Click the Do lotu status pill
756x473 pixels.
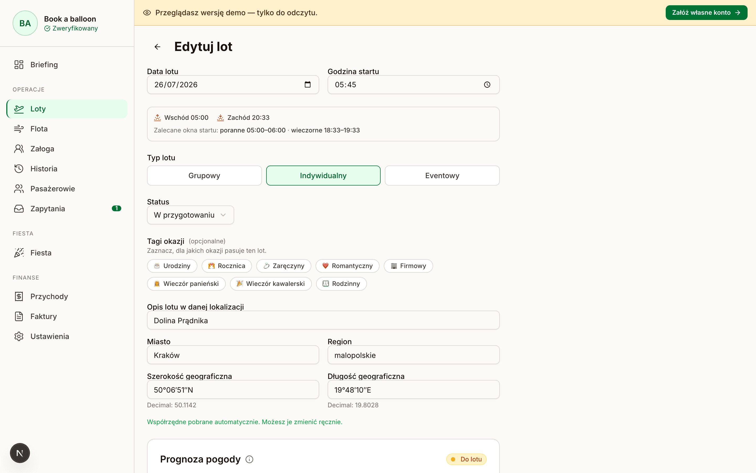(466, 459)
